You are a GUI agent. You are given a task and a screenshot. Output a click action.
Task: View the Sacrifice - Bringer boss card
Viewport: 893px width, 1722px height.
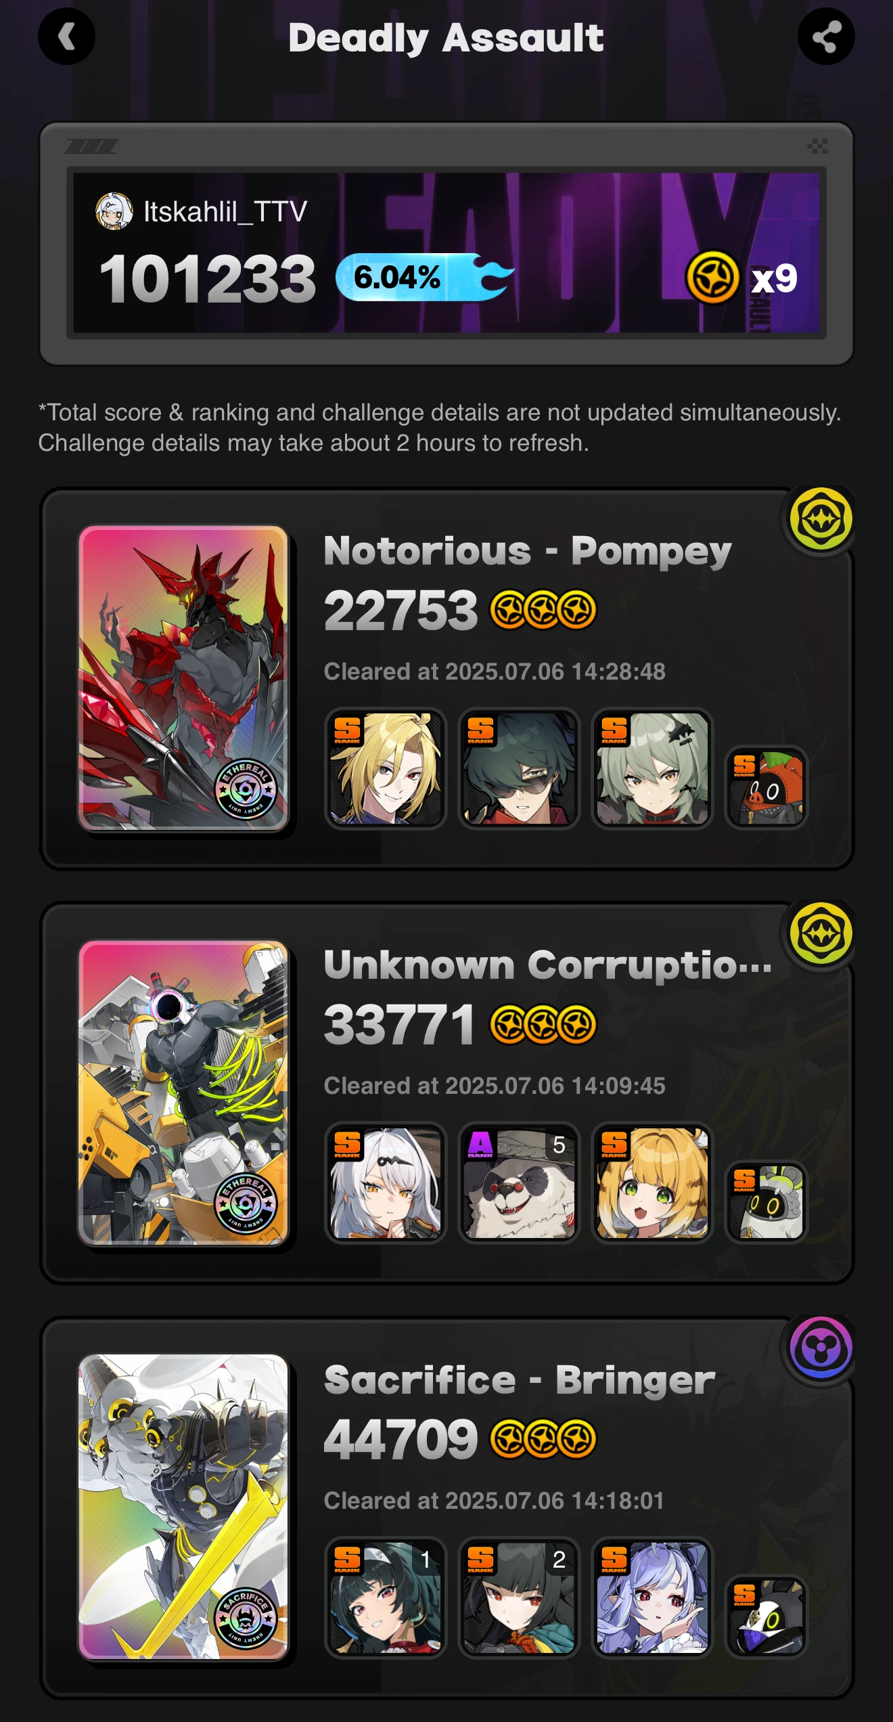(183, 1507)
